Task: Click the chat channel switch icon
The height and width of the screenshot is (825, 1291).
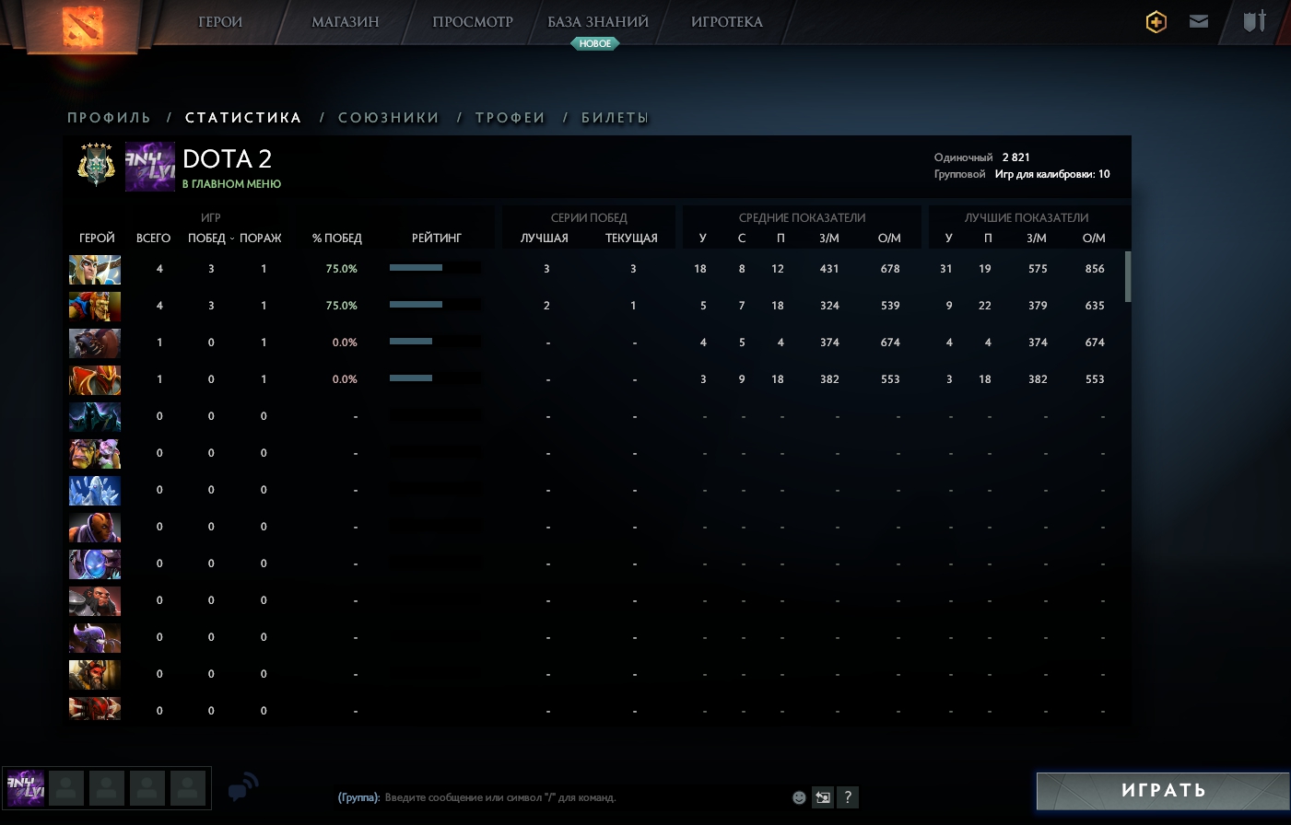Action: pyautogui.click(x=823, y=797)
